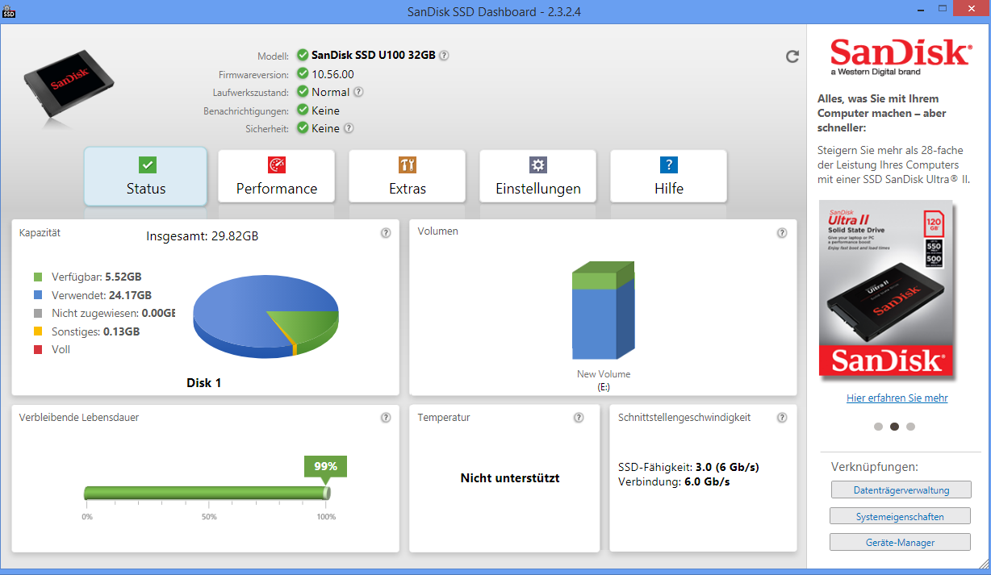This screenshot has width=991, height=575.
Task: Open the Extras tab
Action: click(x=408, y=177)
